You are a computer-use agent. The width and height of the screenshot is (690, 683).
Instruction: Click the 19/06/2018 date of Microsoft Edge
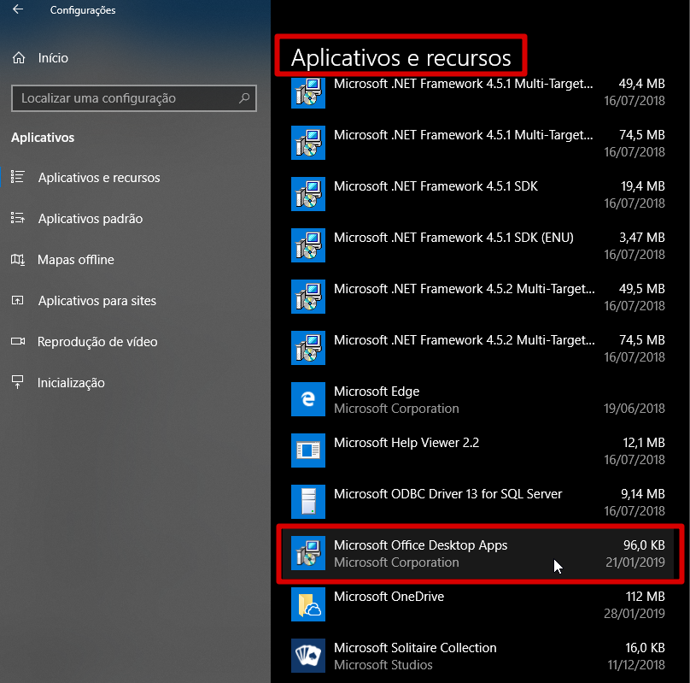tap(634, 409)
